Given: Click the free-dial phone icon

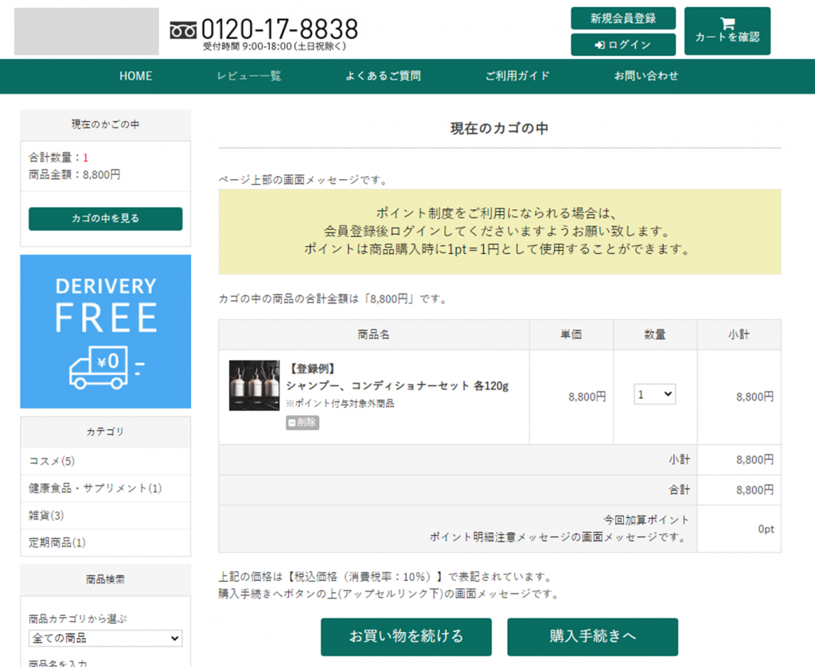Looking at the screenshot, I should 183,30.
